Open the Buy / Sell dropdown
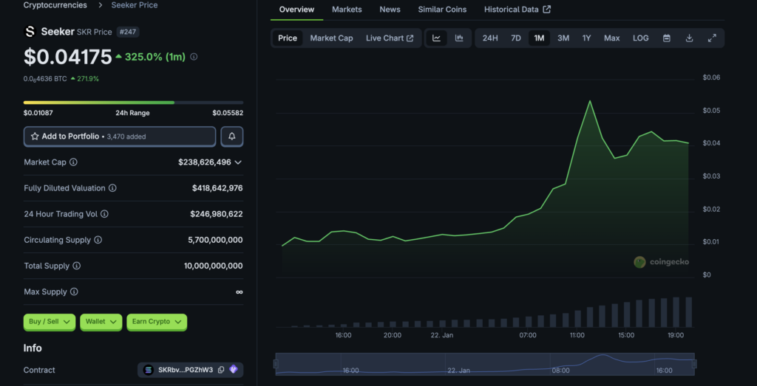Viewport: 757px width, 386px height. point(50,322)
